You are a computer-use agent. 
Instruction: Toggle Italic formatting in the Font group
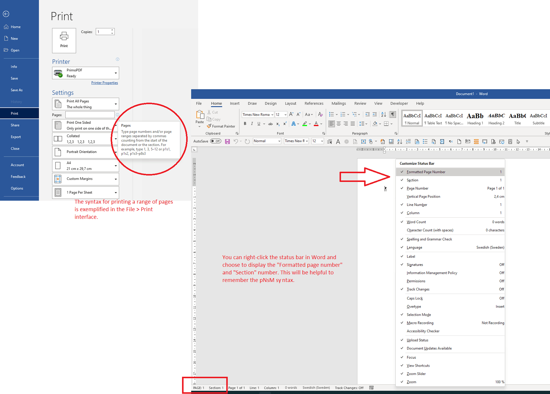(x=252, y=124)
